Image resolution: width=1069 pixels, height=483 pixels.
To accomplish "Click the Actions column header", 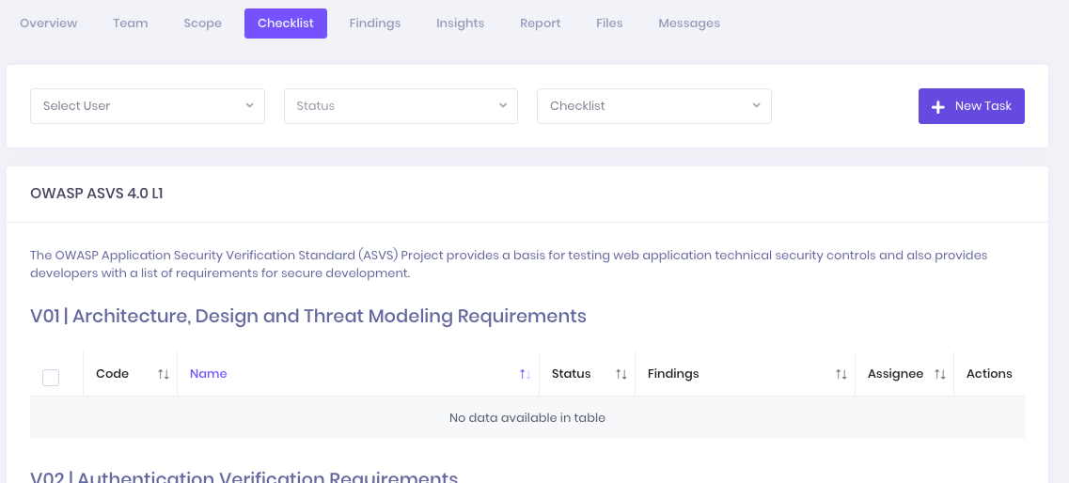I will pos(988,374).
